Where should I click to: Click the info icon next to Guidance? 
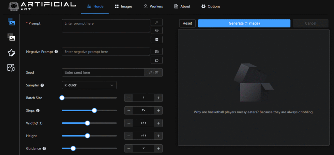(x=44, y=149)
